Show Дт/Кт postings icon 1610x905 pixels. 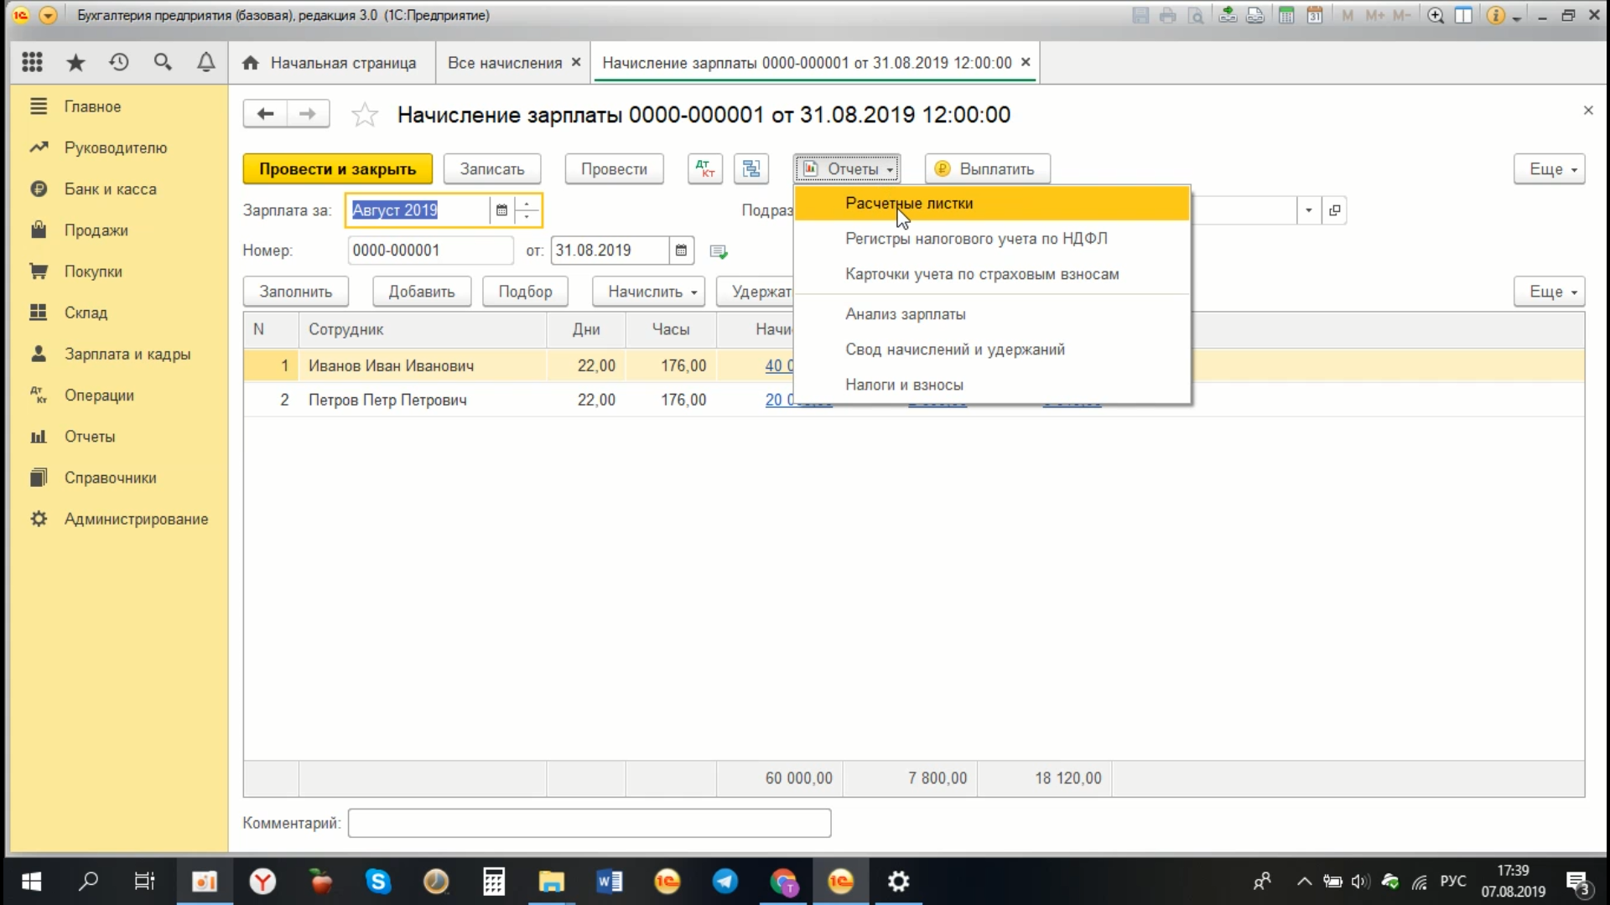pos(704,168)
